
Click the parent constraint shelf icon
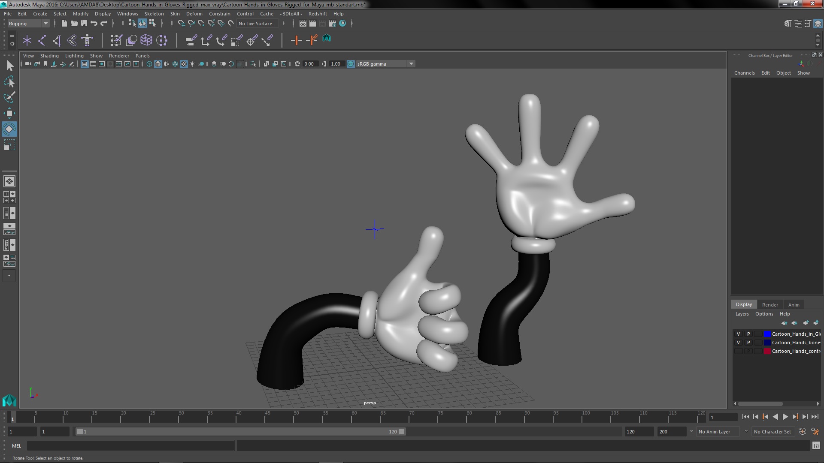coord(191,40)
